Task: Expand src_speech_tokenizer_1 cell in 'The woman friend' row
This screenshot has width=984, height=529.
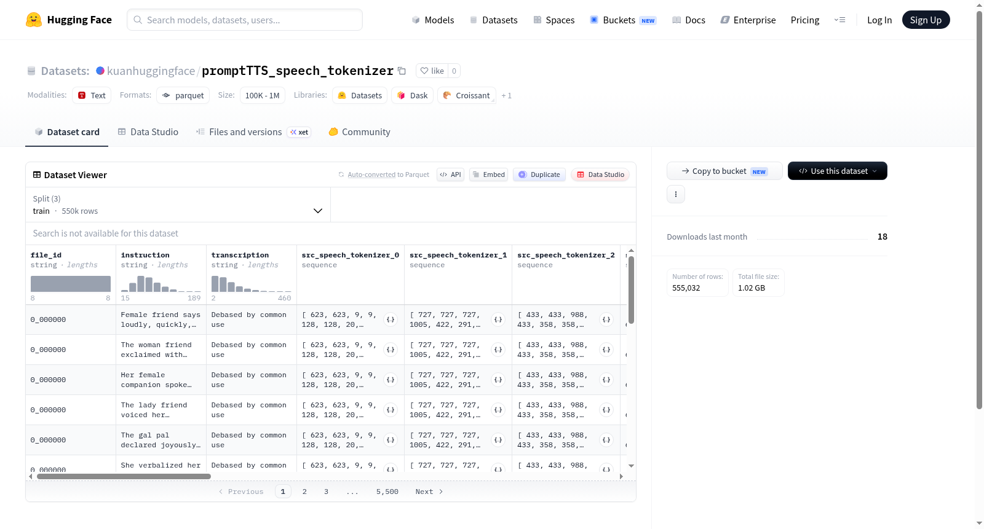Action: coord(498,350)
